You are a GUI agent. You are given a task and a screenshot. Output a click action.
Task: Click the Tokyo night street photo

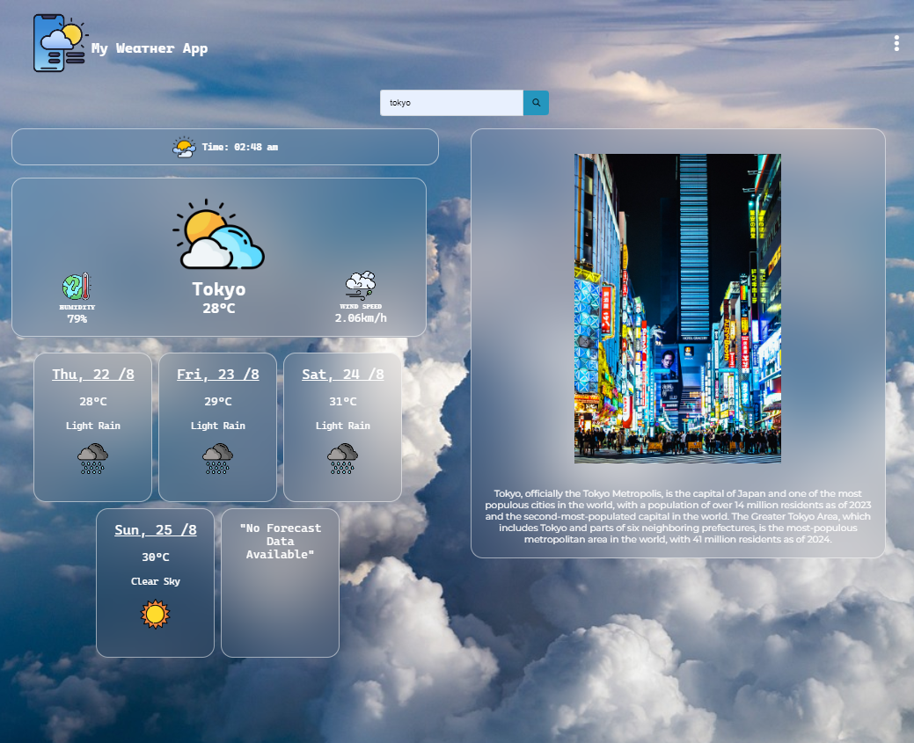(x=677, y=309)
